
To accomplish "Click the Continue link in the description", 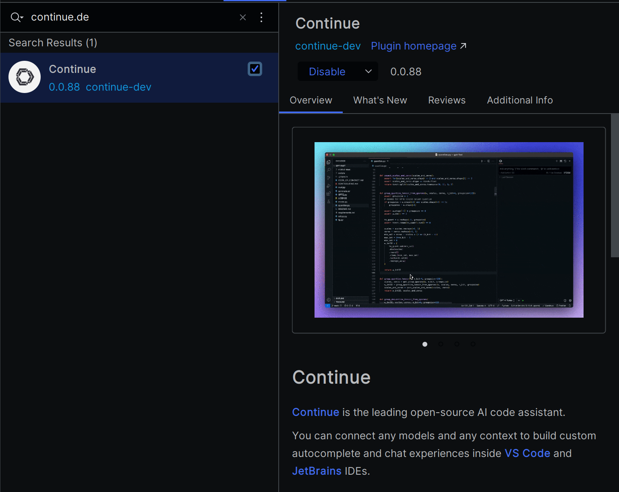I will tap(315, 412).
